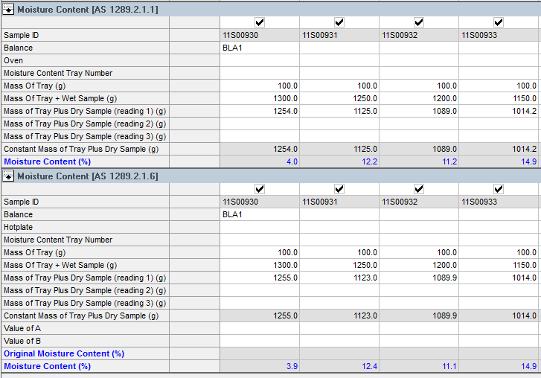541x378 pixels.
Task: Toggle 11S00933 checkbox in AS 1289.2.1.6 section
Action: pos(499,189)
